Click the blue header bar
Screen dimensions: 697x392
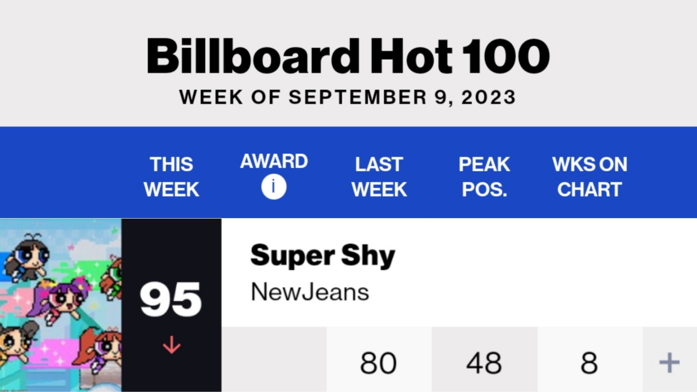coord(348,172)
